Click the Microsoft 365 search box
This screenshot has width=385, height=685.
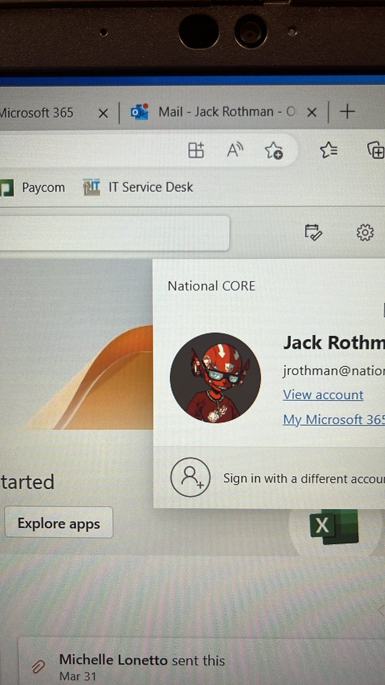114,232
